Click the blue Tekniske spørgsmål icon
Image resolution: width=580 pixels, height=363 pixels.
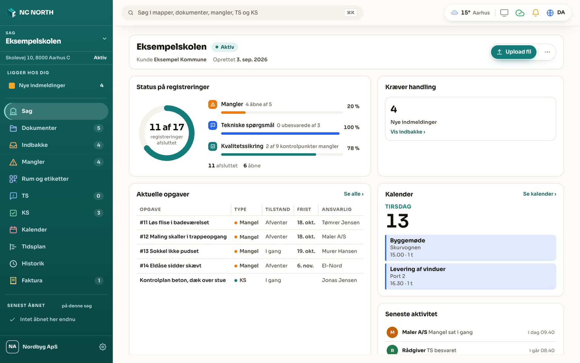(x=213, y=125)
